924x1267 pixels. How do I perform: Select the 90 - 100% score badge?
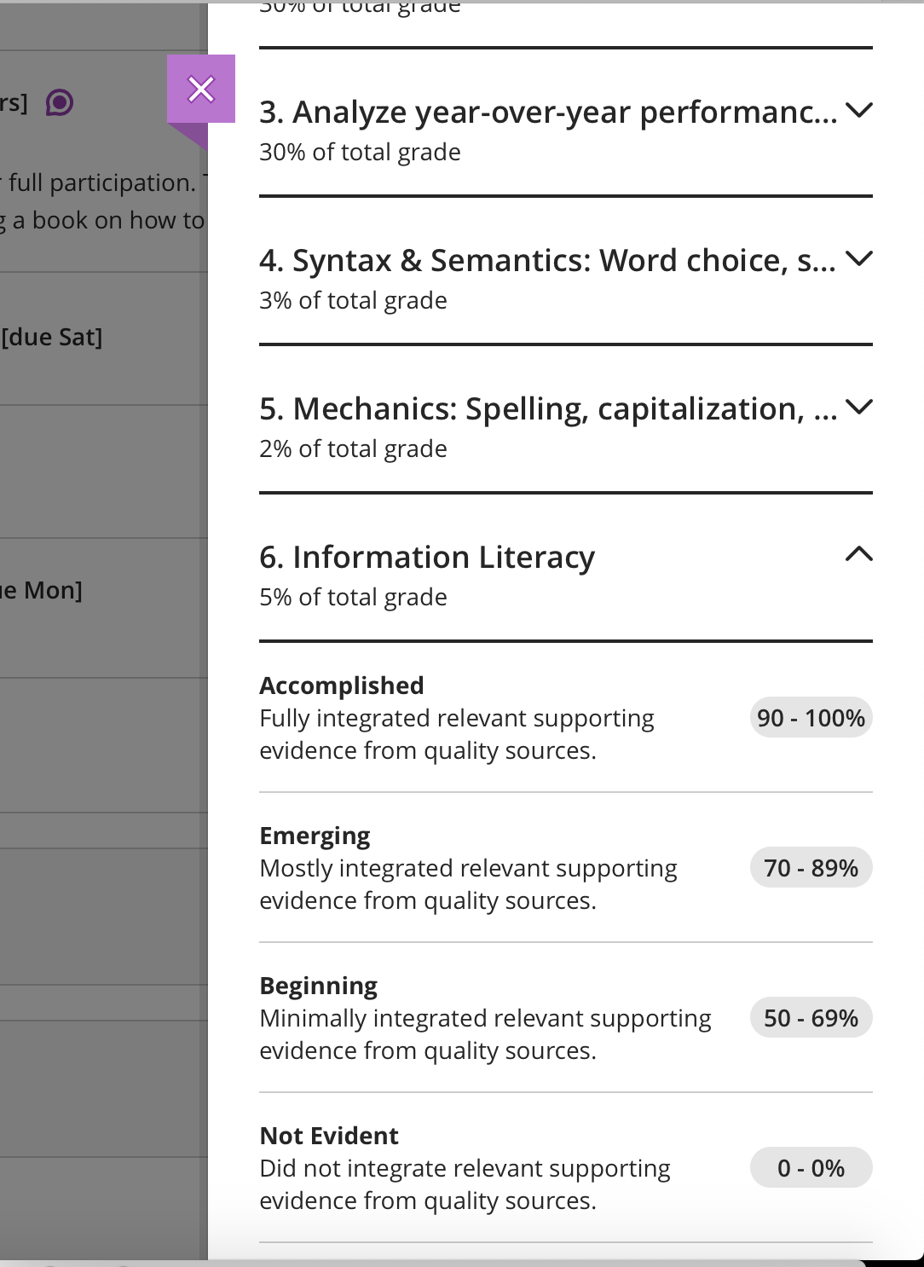point(811,718)
